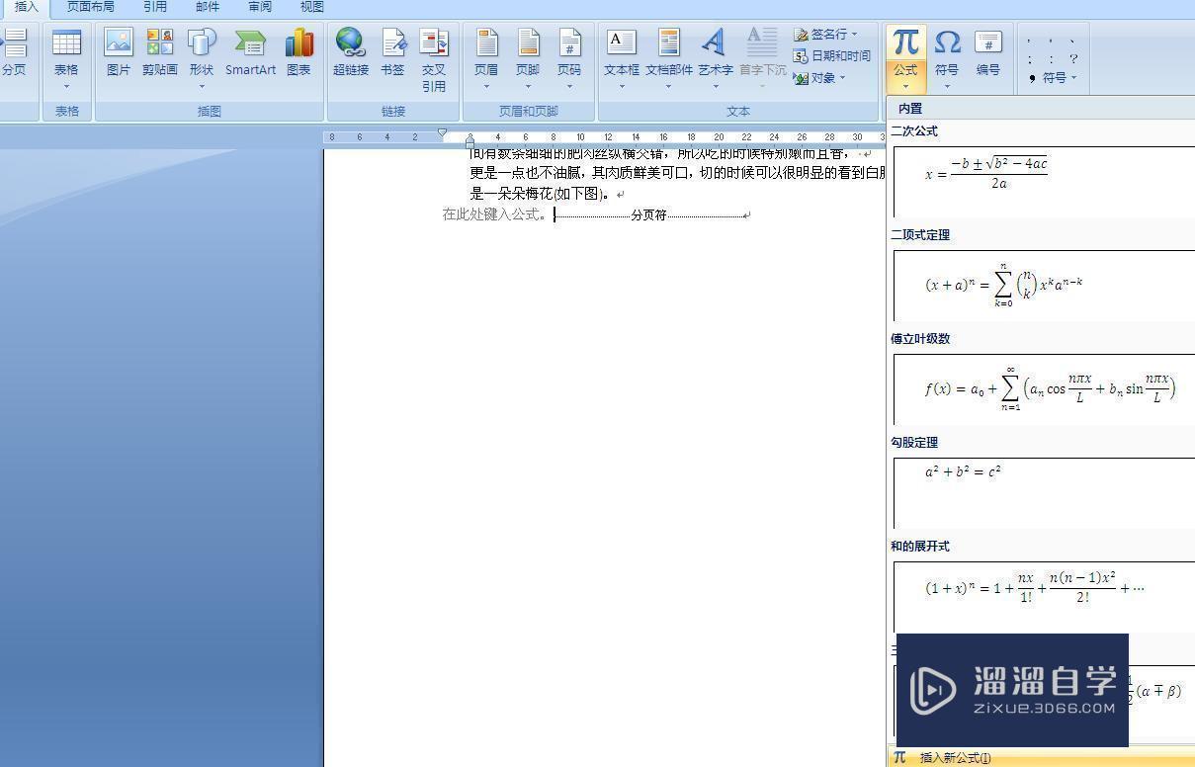Expand the 形状 shapes dropdown
This screenshot has width=1195, height=767.
[201, 85]
